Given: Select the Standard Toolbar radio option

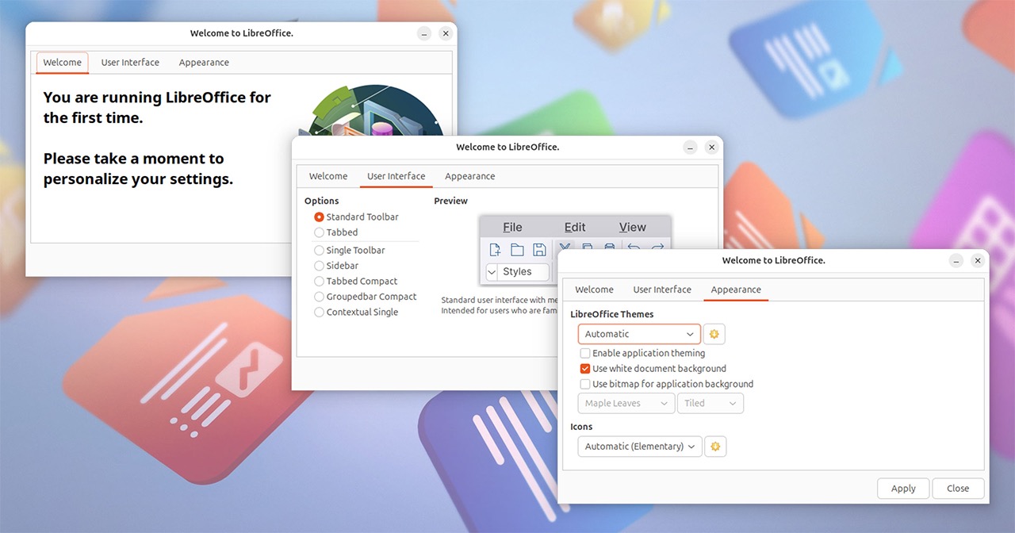Looking at the screenshot, I should point(356,217).
